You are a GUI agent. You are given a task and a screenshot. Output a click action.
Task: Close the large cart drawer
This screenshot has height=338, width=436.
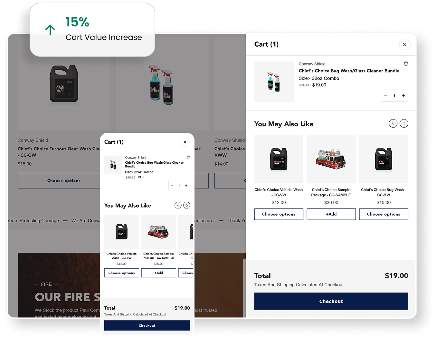[405, 44]
